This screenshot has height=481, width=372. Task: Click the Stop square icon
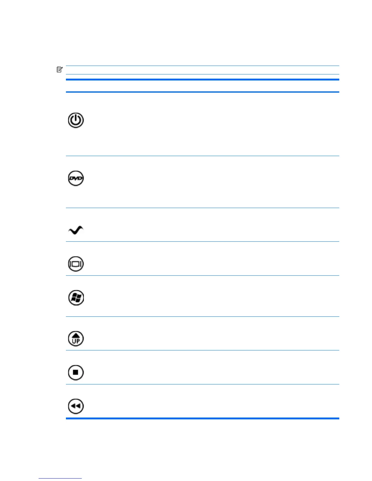tap(76, 372)
